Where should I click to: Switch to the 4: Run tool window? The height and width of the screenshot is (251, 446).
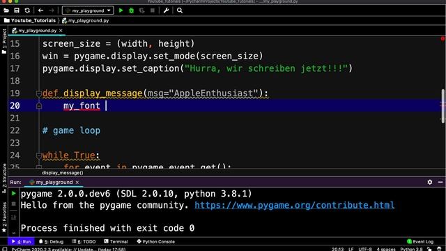[22, 242]
